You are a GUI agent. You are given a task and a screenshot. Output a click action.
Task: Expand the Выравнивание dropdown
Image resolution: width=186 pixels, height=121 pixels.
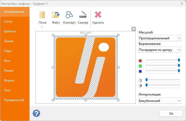tap(160, 50)
